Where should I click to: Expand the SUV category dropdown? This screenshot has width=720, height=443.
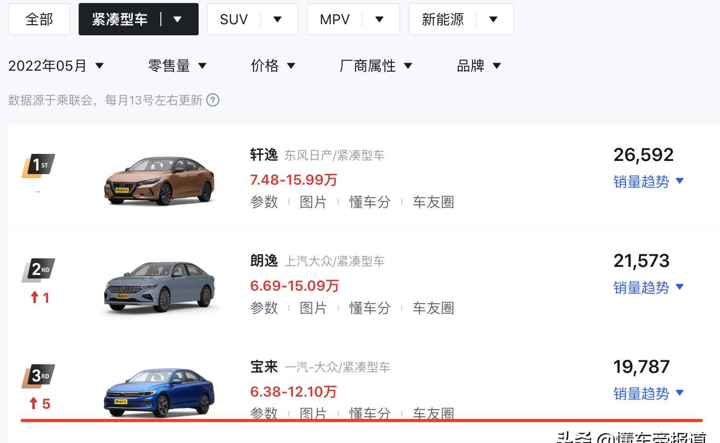[277, 20]
